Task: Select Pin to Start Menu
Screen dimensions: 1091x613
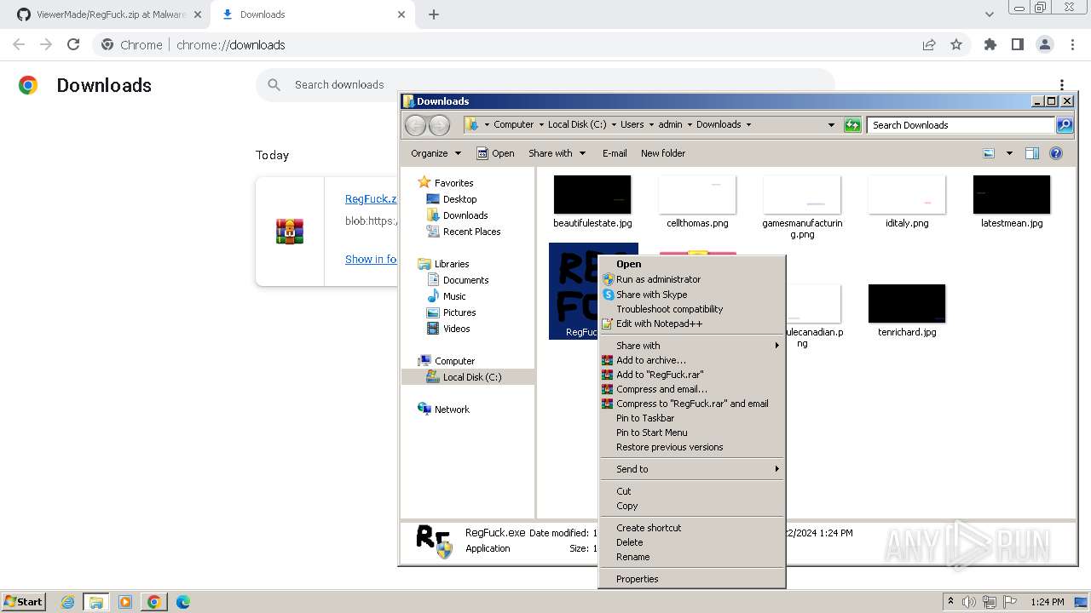Action: 691,433
